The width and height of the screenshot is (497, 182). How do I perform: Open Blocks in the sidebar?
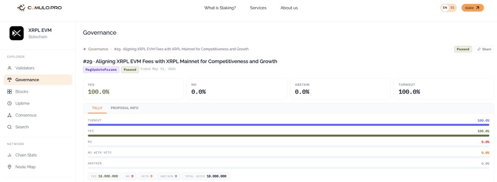tap(38, 92)
